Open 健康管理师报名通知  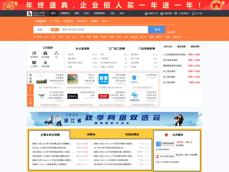(172, 66)
